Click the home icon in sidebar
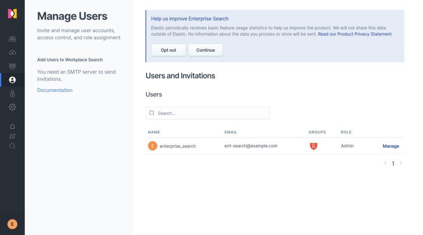 click(12, 126)
